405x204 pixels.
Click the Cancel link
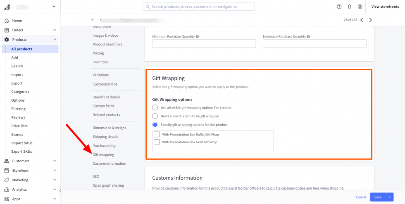click(x=361, y=197)
